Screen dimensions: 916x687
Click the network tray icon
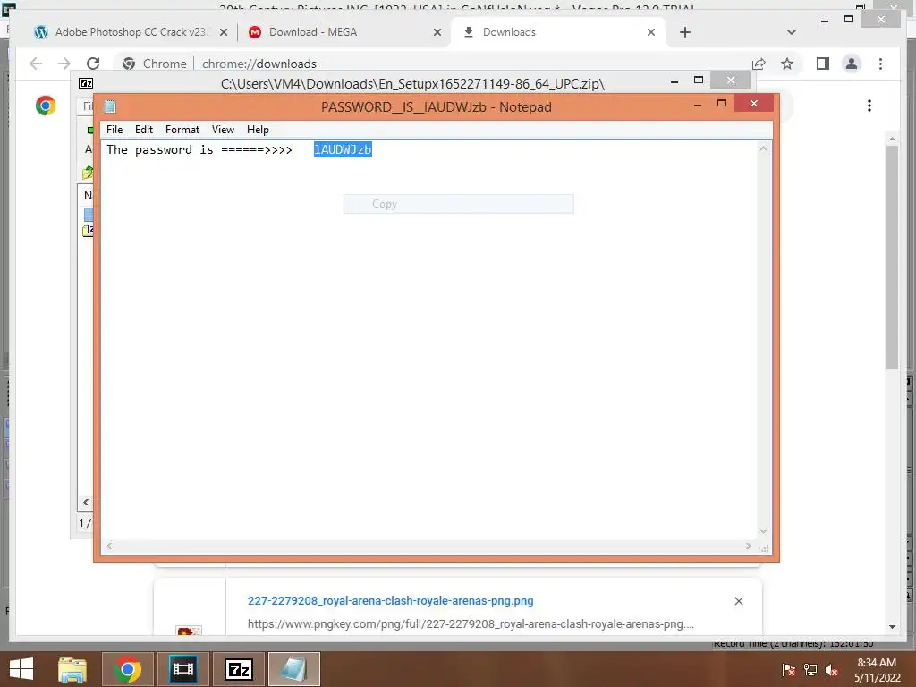[810, 670]
